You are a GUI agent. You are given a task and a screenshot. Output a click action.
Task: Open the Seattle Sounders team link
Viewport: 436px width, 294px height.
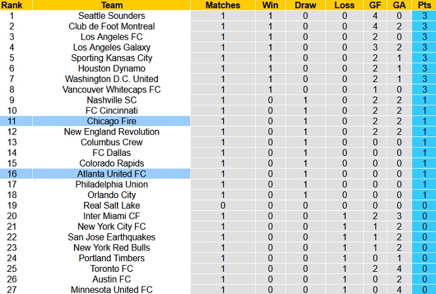coord(111,16)
